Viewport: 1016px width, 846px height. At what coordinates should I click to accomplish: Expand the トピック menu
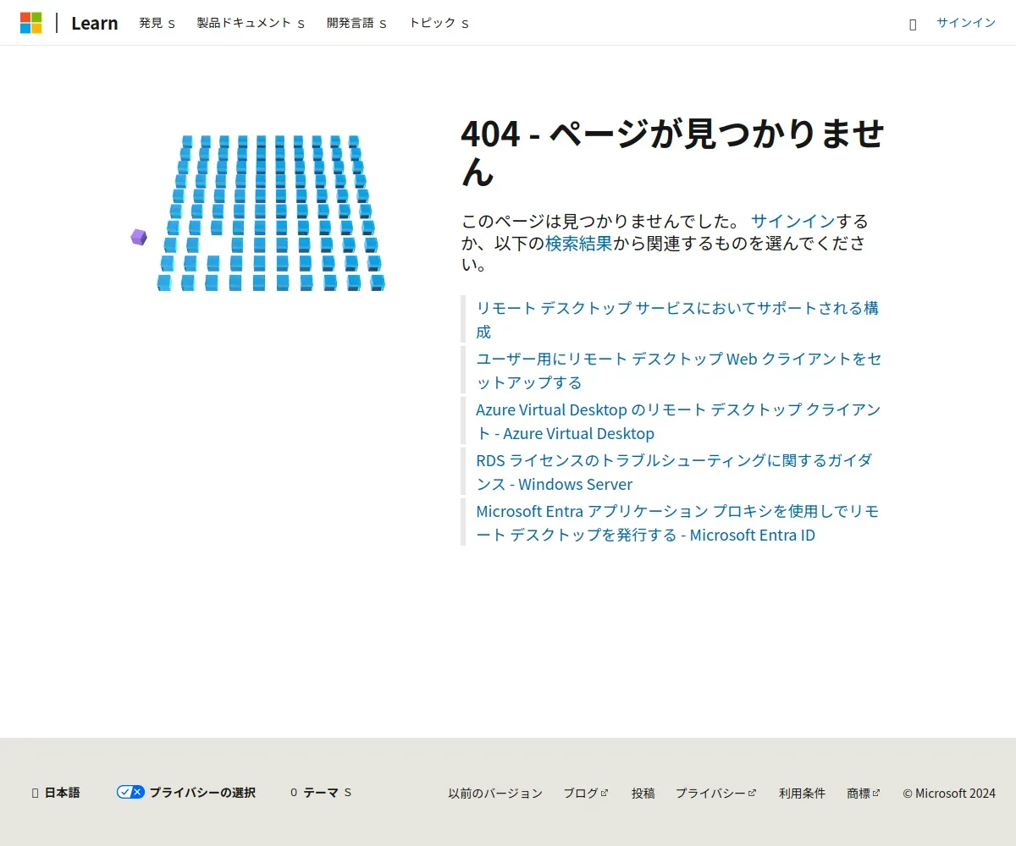point(439,23)
